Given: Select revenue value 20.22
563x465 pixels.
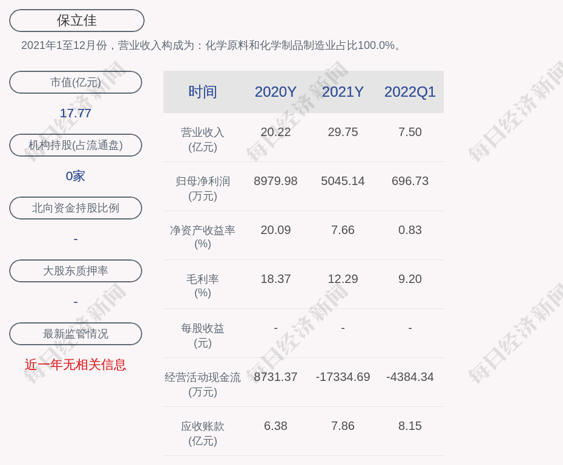Looking at the screenshot, I should coord(275,132).
